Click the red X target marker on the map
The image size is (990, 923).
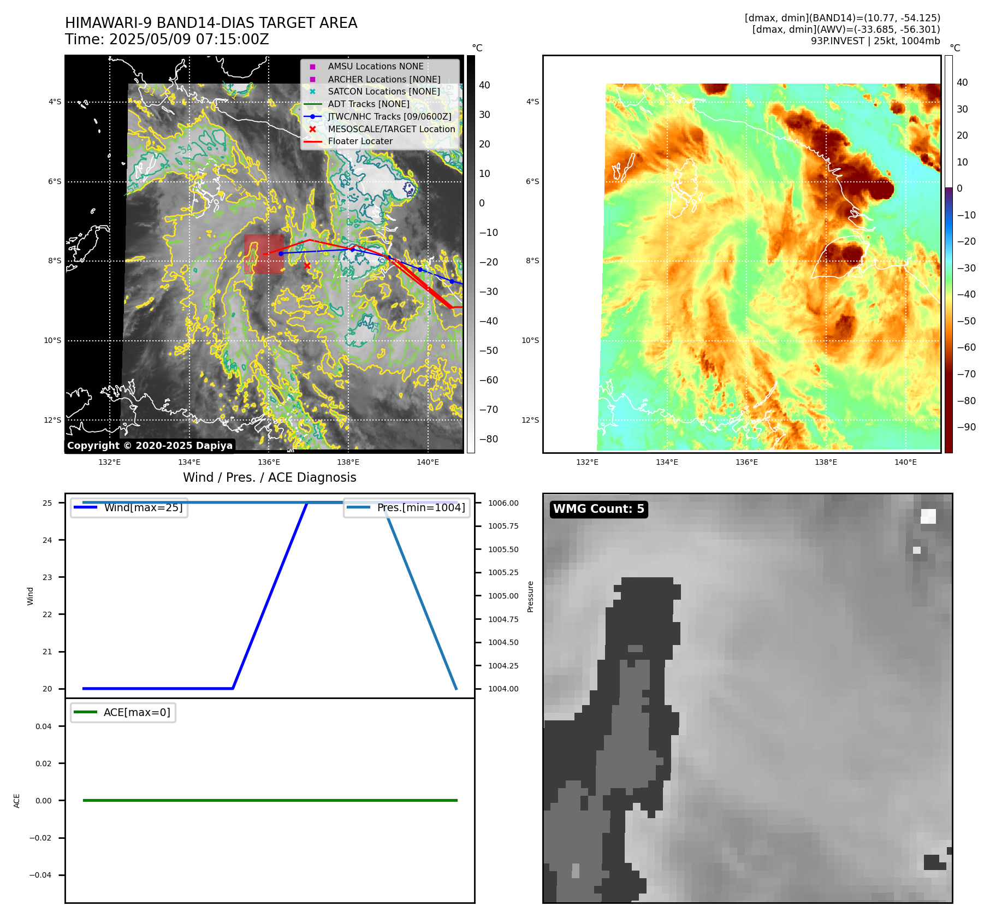tap(307, 266)
